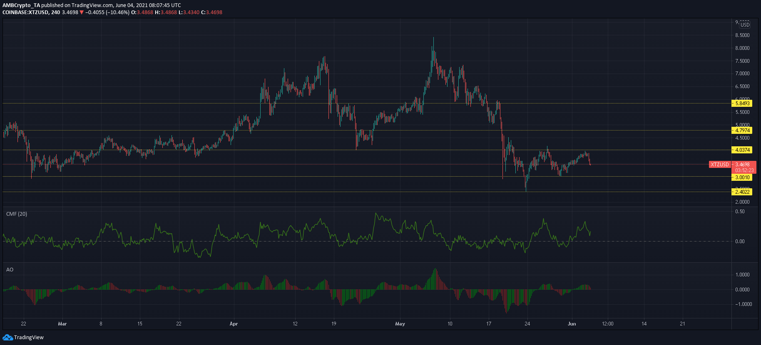The width and height of the screenshot is (761, 345).
Task: Click the 4.7974 yellow price level tag
Action: (x=742, y=131)
